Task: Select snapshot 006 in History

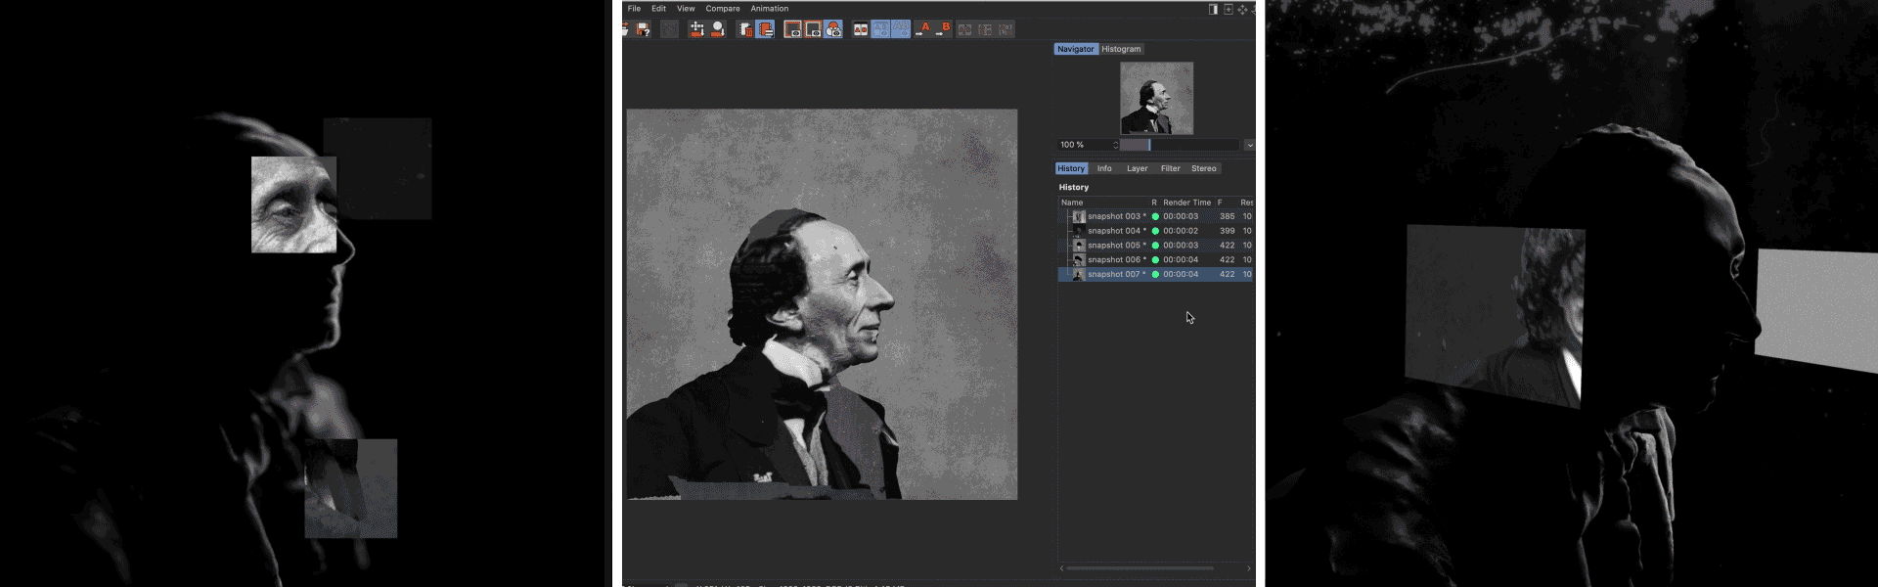Action: click(x=1156, y=260)
